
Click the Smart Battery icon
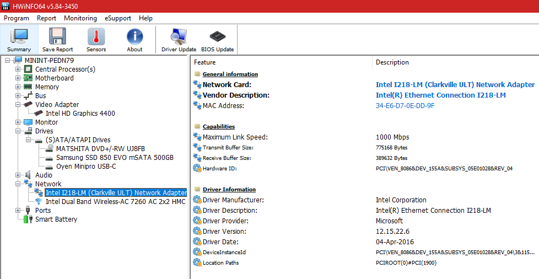tap(28, 219)
